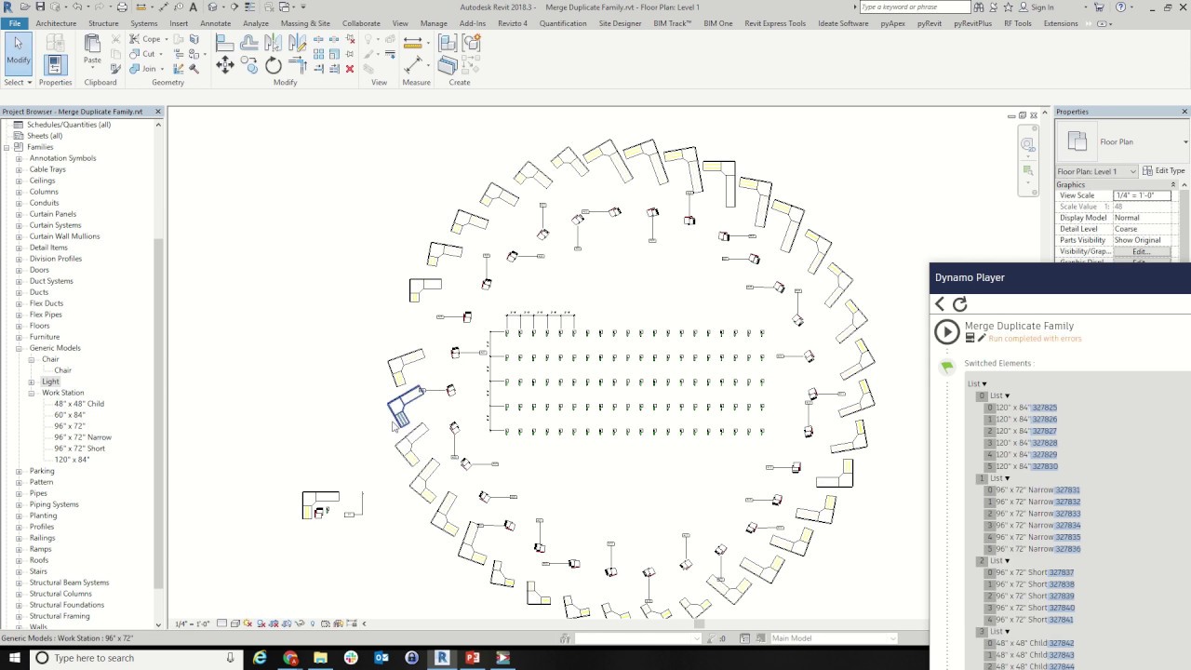Run the Merge Duplicate Family script
The height and width of the screenshot is (670, 1191).
click(946, 331)
